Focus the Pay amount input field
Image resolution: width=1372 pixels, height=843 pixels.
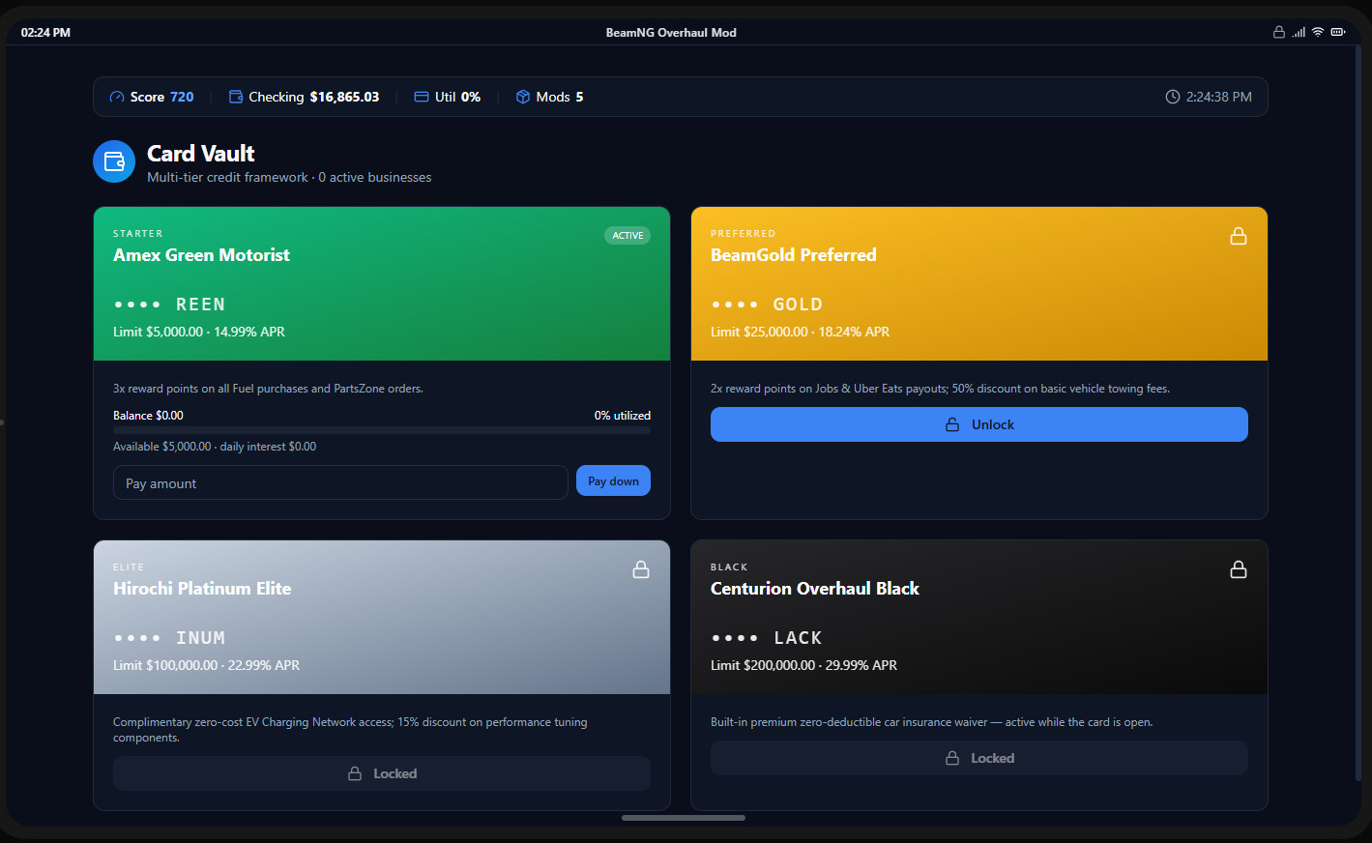[x=340, y=482]
